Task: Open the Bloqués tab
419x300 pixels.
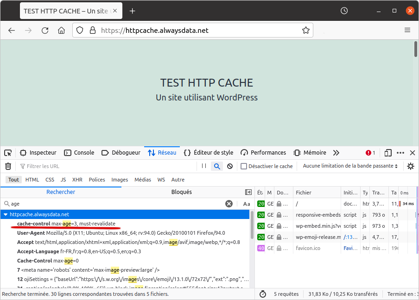Action: click(181, 192)
